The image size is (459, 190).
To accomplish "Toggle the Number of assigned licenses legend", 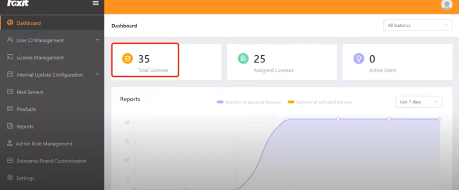I will click(249, 102).
